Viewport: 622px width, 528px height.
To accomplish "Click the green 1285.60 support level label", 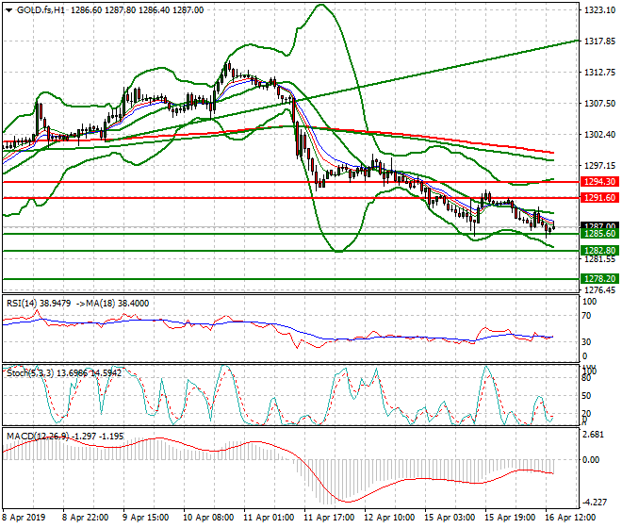I will [x=598, y=234].
